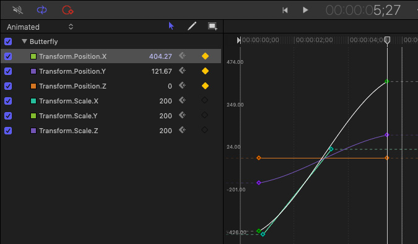Viewport: 418px width, 244px height.
Task: Toggle the Position.X yellow keyframe diamond
Action: pyautogui.click(x=205, y=56)
